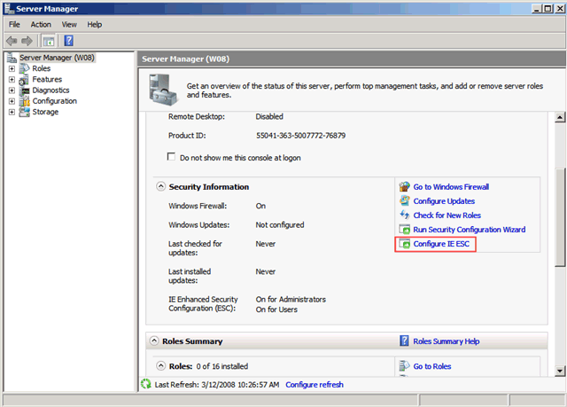
Task: Open the Help toolbar icon
Action: [x=69, y=41]
